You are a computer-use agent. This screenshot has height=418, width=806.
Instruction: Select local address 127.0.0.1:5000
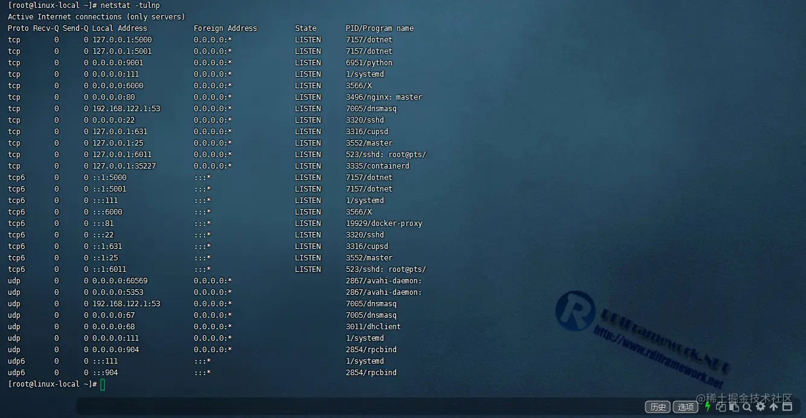tap(122, 40)
